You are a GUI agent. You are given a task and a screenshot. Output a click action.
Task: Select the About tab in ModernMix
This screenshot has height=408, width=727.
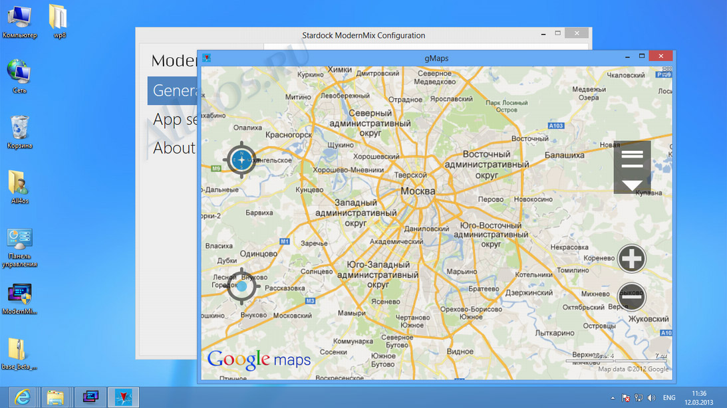pos(174,148)
